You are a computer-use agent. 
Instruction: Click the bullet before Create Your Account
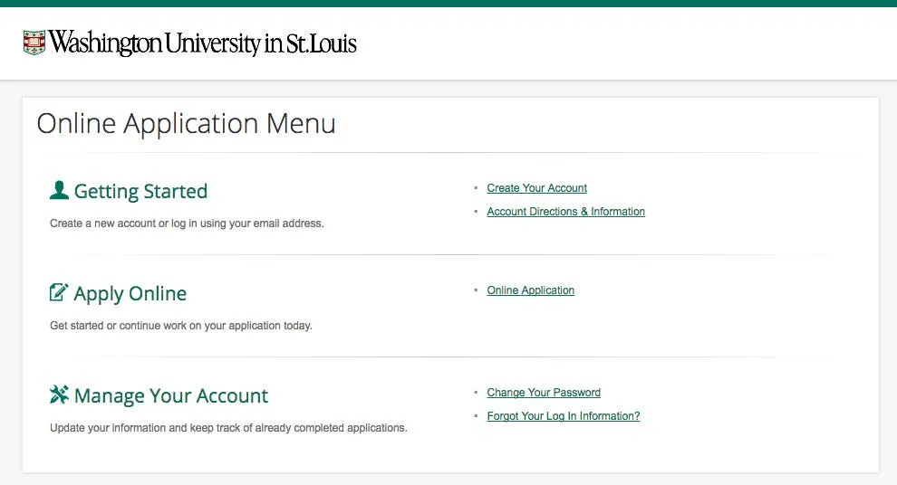tap(476, 188)
